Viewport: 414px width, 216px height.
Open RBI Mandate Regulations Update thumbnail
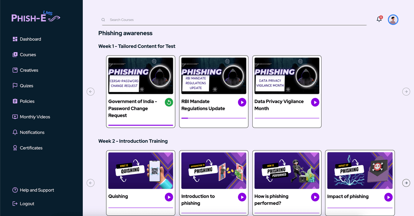pos(214,76)
